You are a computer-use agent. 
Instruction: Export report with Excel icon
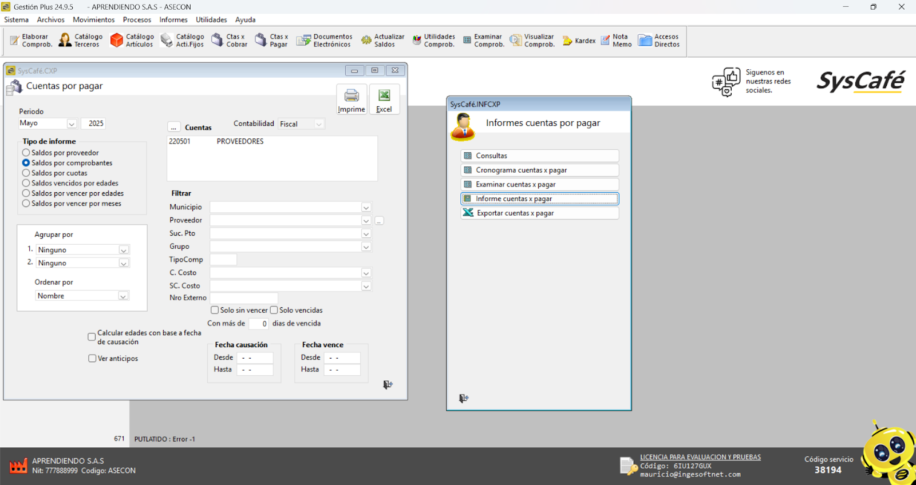click(x=384, y=100)
